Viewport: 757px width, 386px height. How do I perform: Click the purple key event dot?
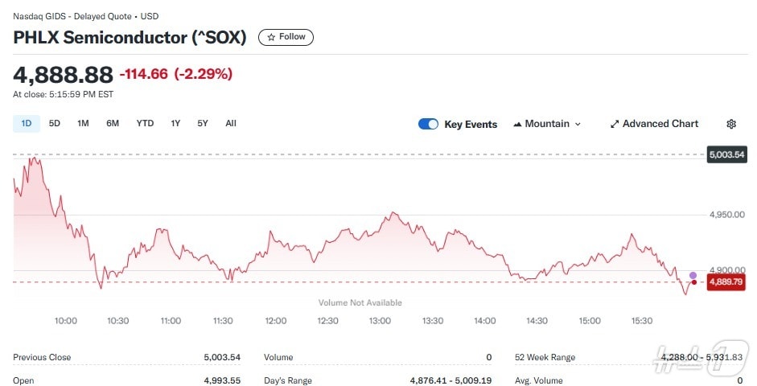[693, 275]
